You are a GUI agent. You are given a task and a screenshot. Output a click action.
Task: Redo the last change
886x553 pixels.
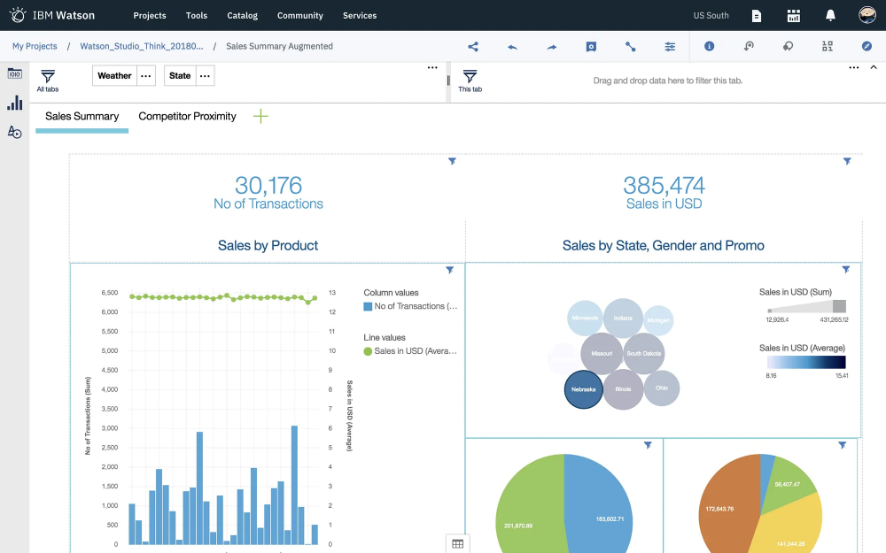[x=551, y=46]
